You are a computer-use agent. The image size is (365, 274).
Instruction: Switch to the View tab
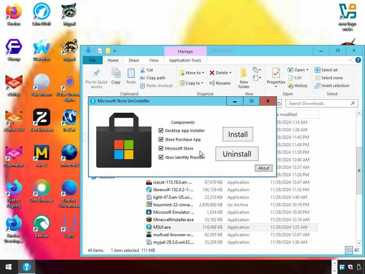click(154, 60)
